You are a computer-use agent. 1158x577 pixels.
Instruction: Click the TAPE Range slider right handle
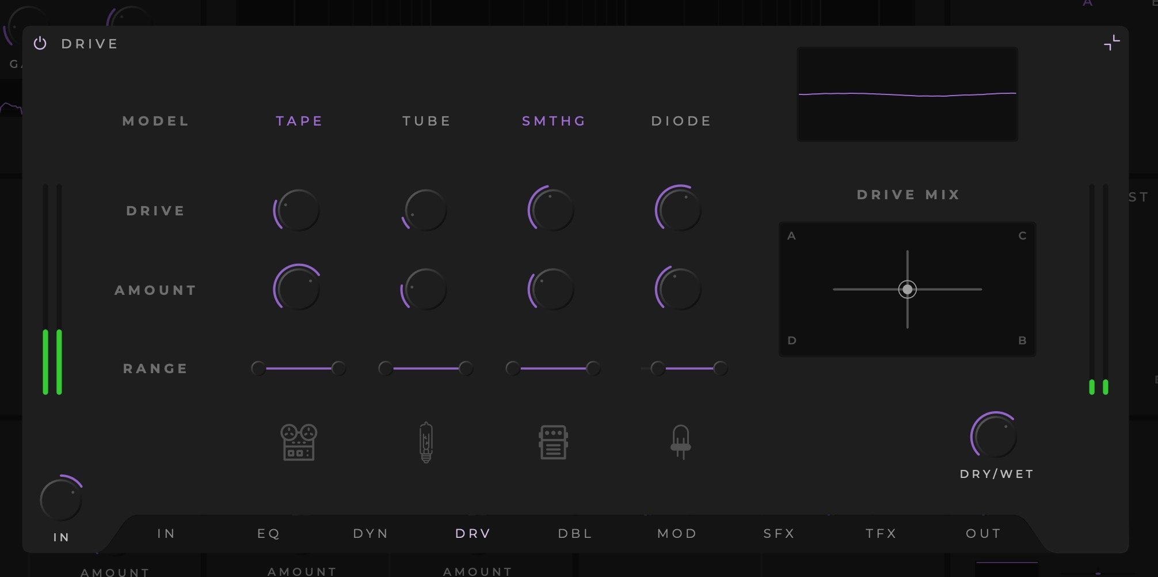pyautogui.click(x=338, y=368)
